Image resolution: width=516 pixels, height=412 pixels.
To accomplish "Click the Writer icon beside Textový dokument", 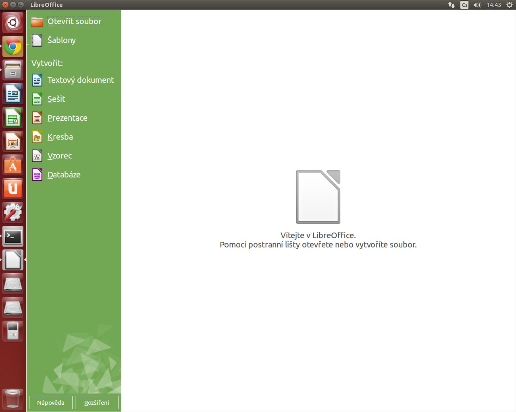I will pyautogui.click(x=37, y=80).
